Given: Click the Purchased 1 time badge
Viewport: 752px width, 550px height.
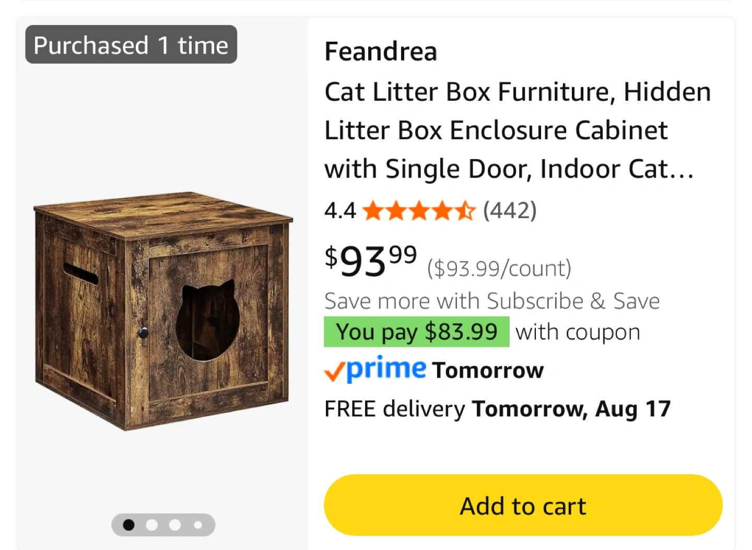Looking at the screenshot, I should click(x=131, y=45).
